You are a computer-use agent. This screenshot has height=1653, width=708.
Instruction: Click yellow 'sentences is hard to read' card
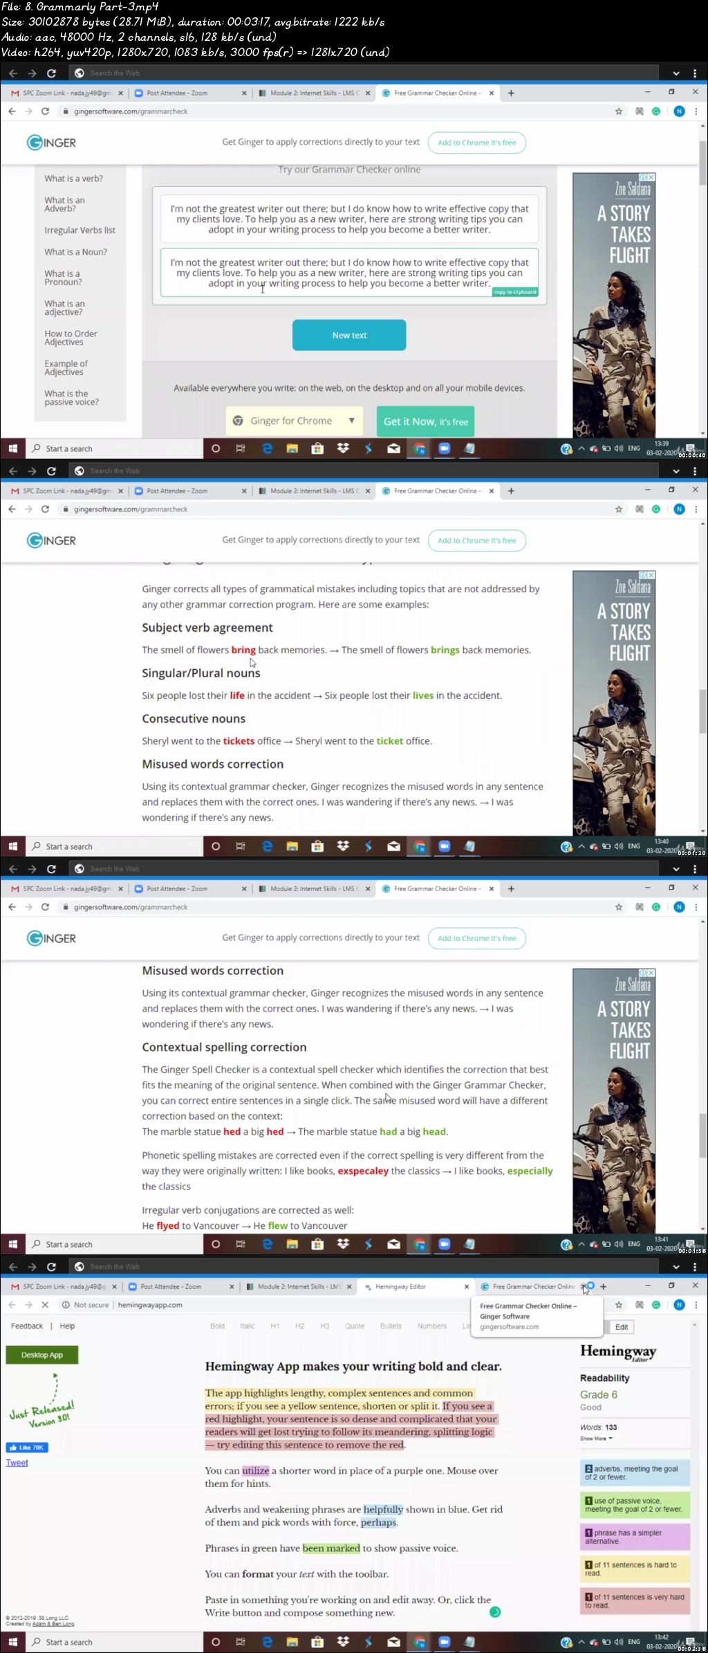(x=635, y=1569)
